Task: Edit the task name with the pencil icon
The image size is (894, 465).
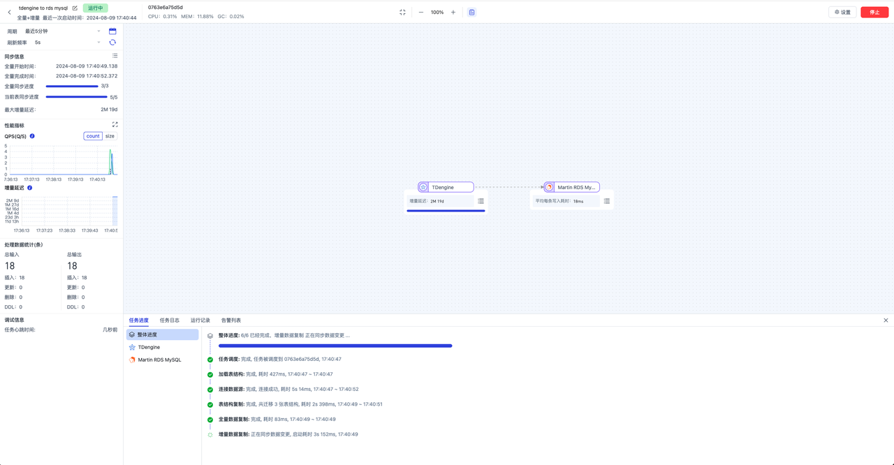Action: pyautogui.click(x=75, y=8)
